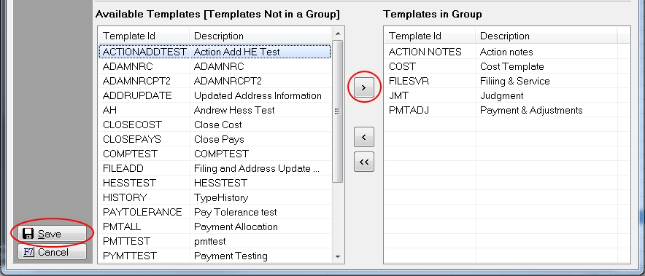Screen dimensions: 645x276
Task: Click the F7 Cancel button
Action: click(x=52, y=252)
